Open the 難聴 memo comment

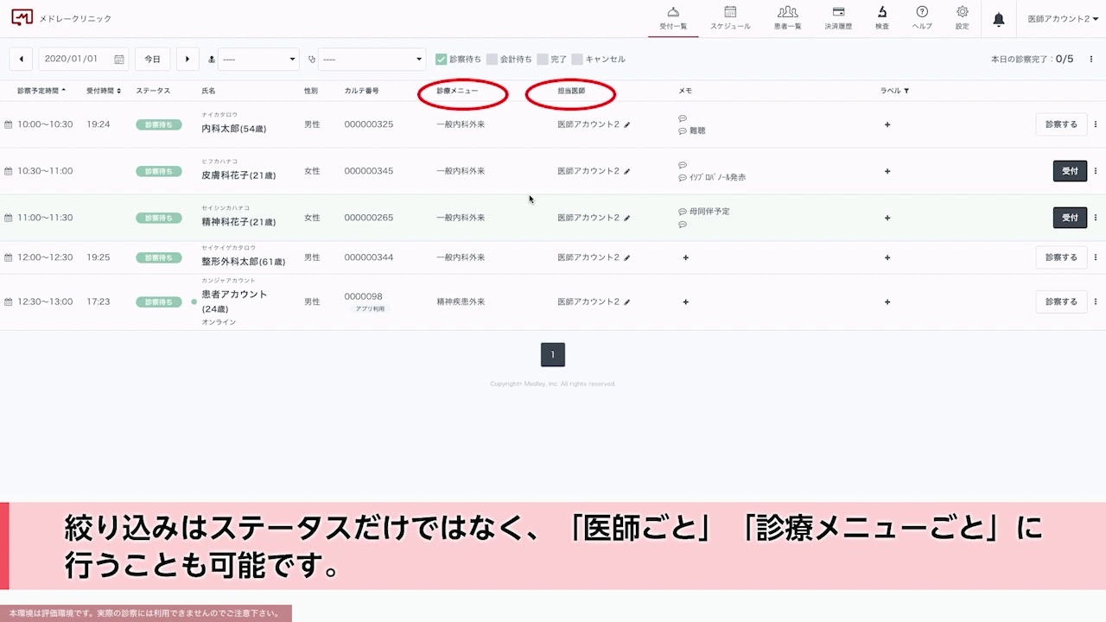coord(692,131)
